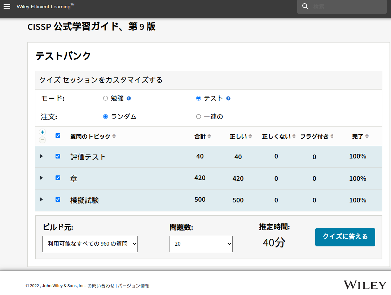
Task: Uncheck the 章 checkbox
Action: coord(58,178)
